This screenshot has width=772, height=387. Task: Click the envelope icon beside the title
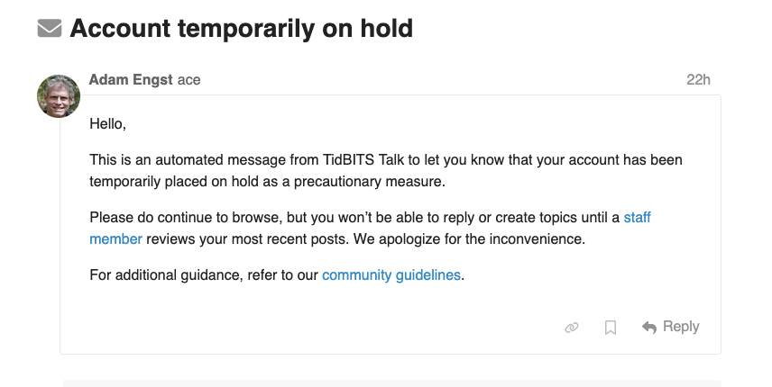click(50, 28)
